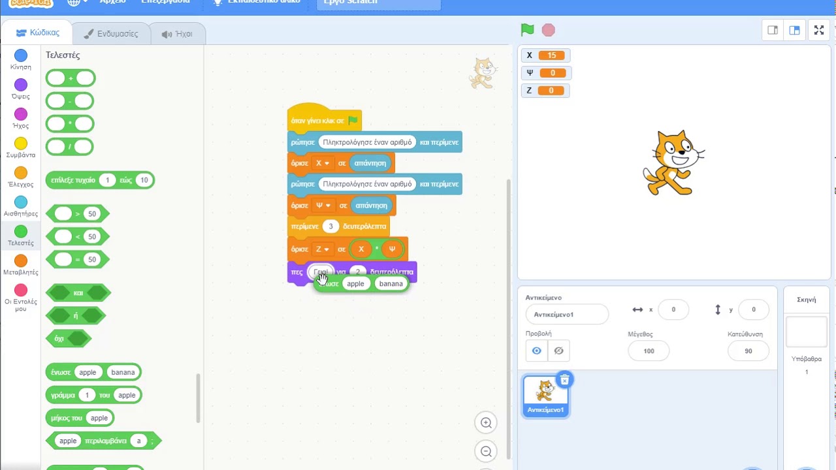
Task: Click the green flag to run
Action: click(x=527, y=30)
